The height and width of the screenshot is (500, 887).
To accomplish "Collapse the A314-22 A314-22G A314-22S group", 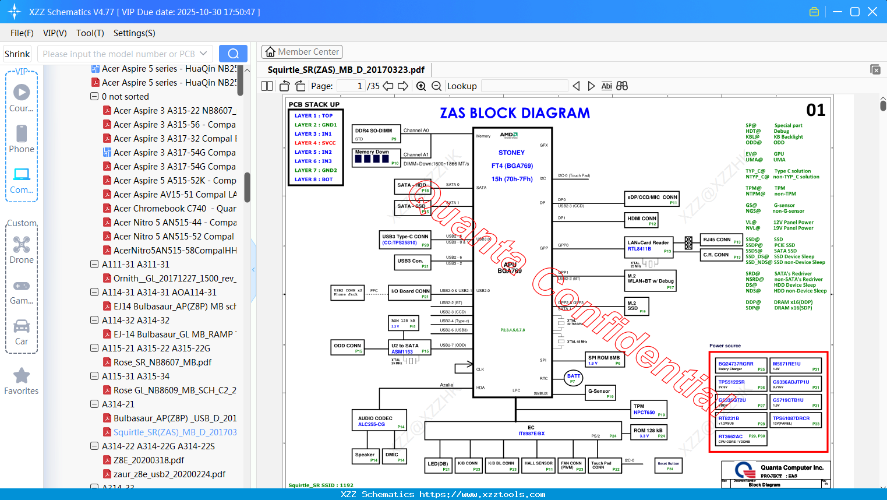I will coord(94,446).
